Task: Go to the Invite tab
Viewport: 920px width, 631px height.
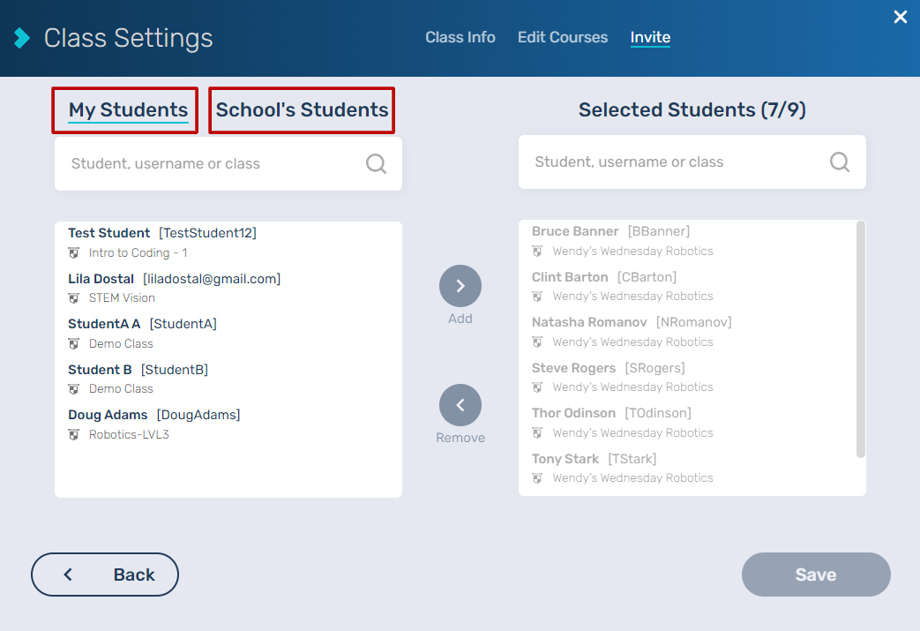Action: click(650, 38)
